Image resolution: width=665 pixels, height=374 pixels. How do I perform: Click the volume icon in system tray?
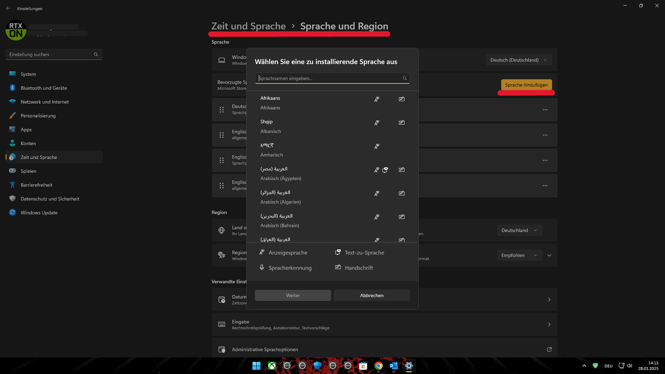(630, 366)
